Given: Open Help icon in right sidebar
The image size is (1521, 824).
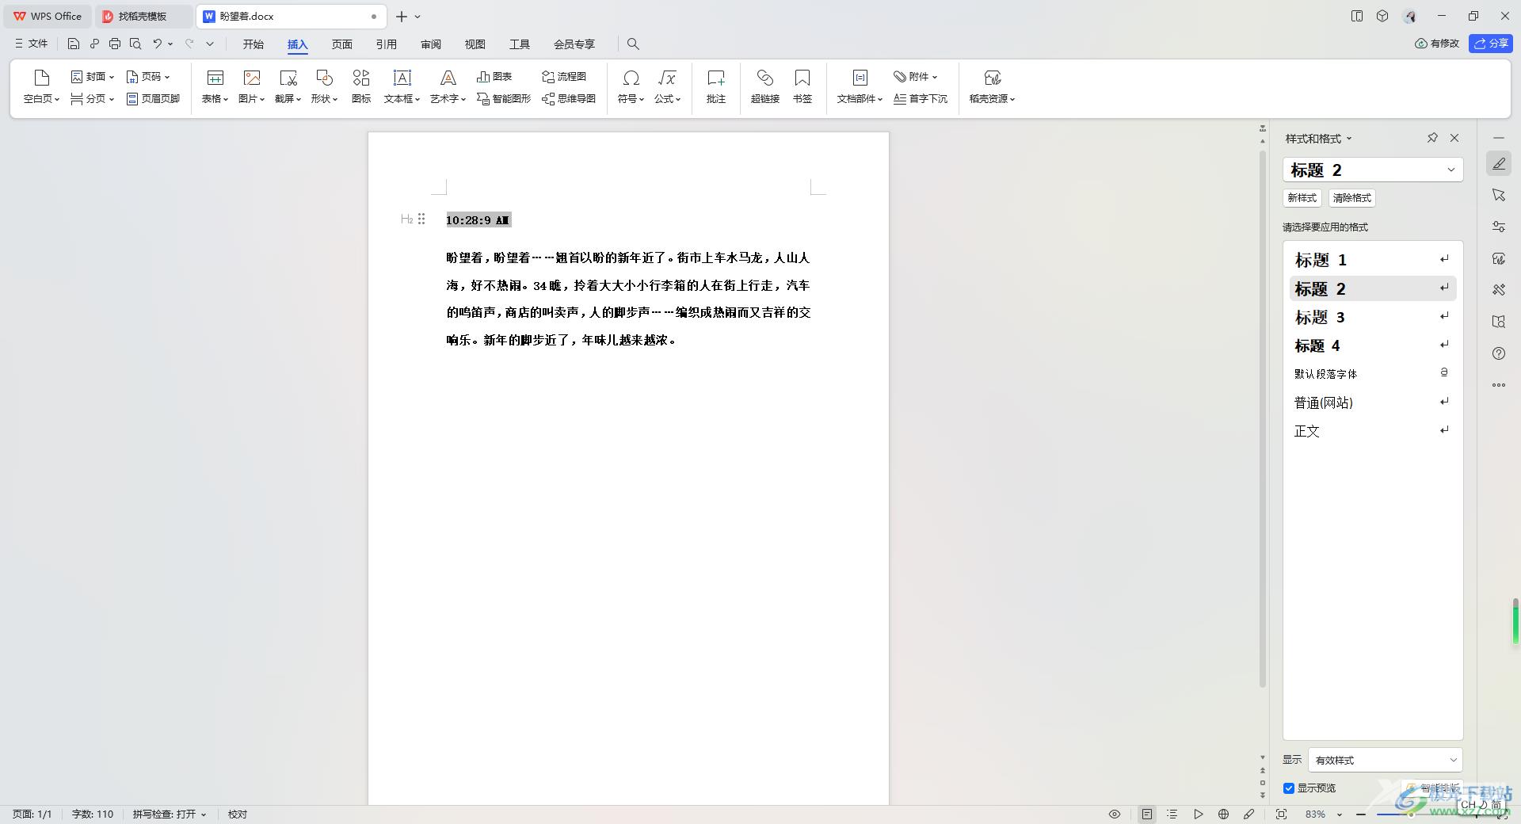Looking at the screenshot, I should point(1499,353).
